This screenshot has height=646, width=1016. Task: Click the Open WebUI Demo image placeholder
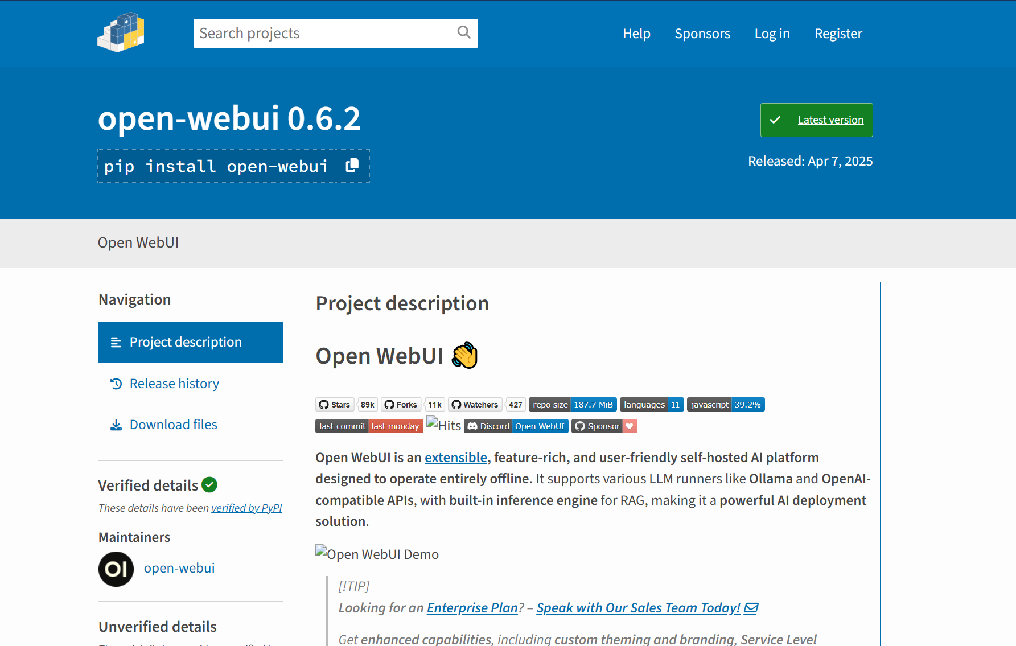tap(377, 554)
